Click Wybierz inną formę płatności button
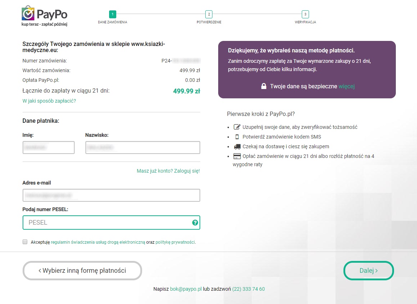 [82, 271]
